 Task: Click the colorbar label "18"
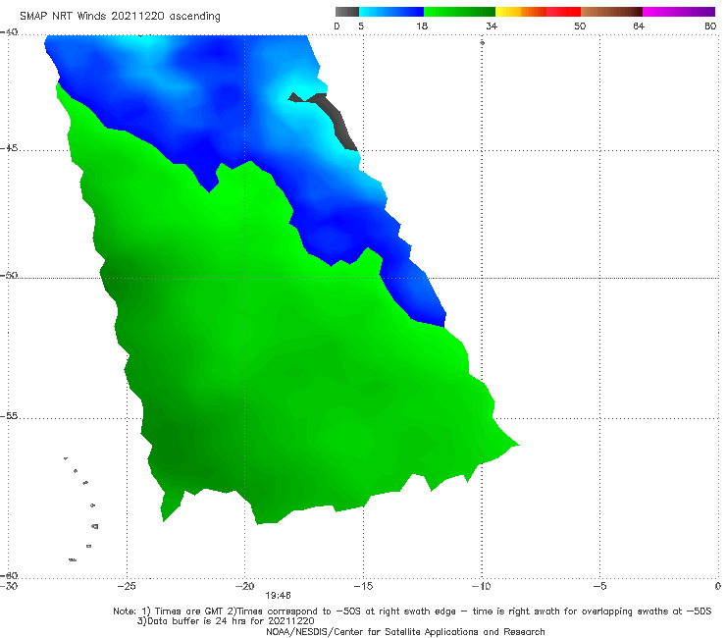pyautogui.click(x=422, y=26)
